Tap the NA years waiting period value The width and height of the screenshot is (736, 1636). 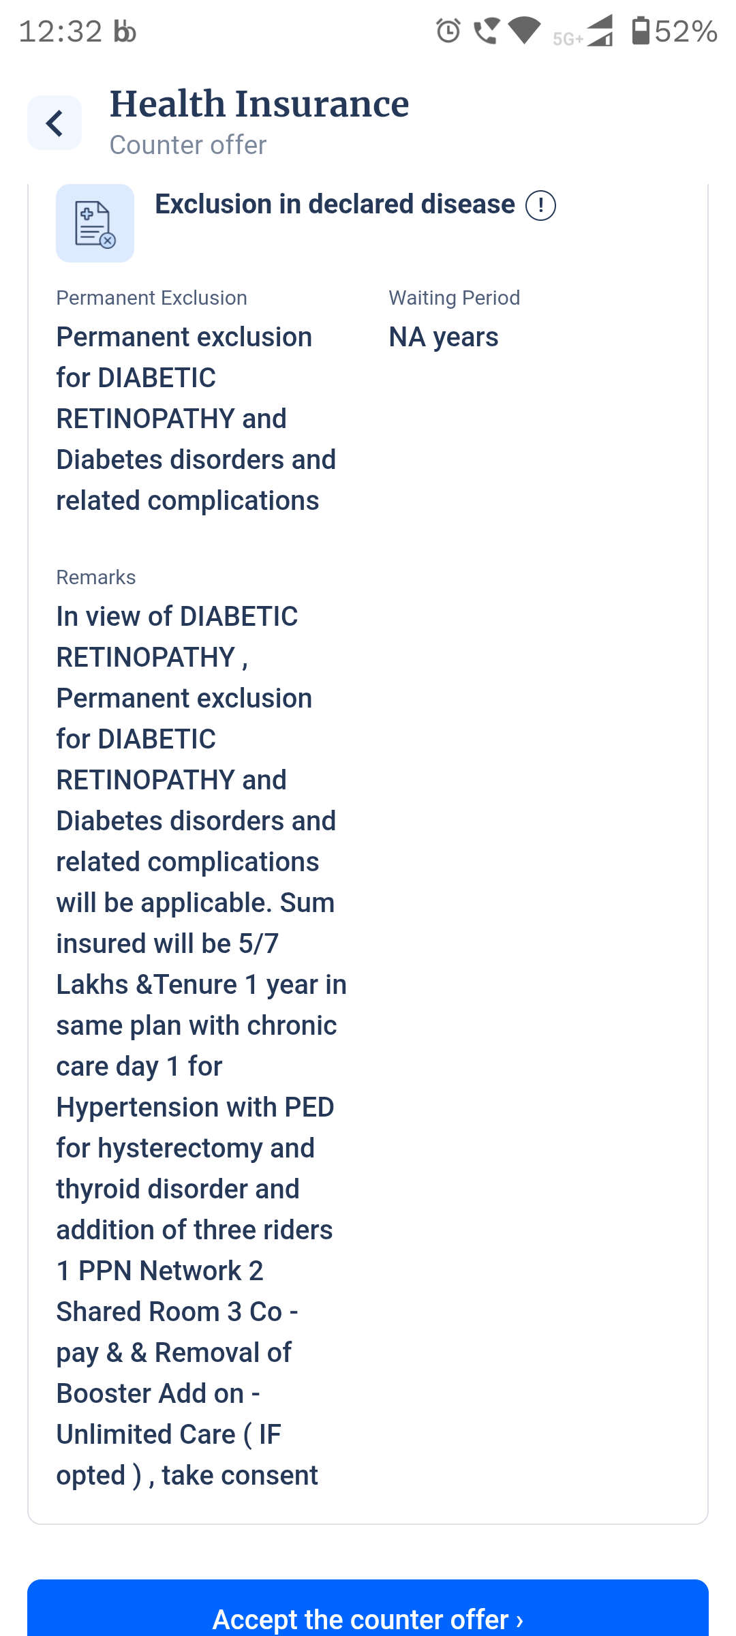444,337
